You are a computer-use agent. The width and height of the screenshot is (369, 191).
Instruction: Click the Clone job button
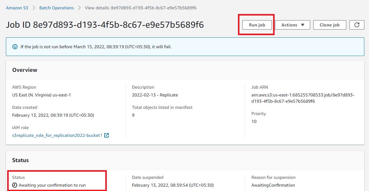(x=329, y=25)
